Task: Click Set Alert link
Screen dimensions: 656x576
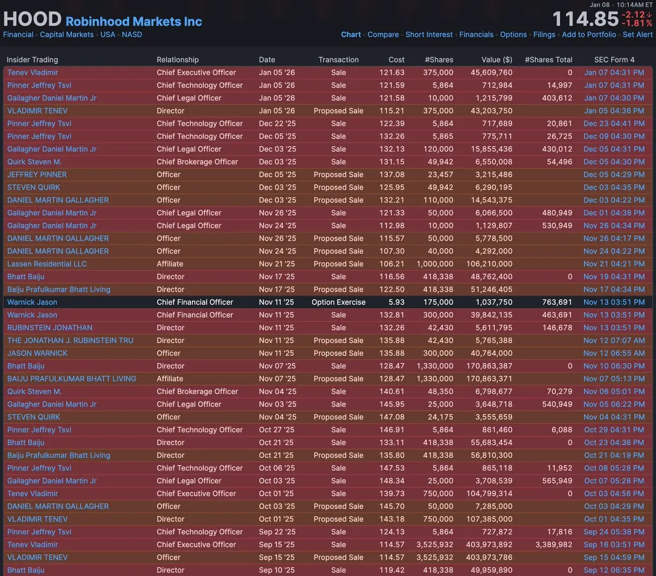Action: pyautogui.click(x=637, y=34)
